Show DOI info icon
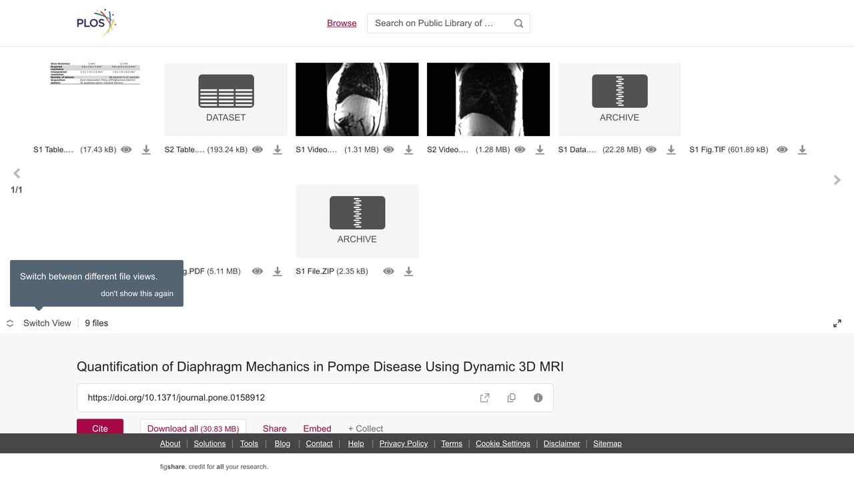The height and width of the screenshot is (480, 854). pyautogui.click(x=538, y=398)
